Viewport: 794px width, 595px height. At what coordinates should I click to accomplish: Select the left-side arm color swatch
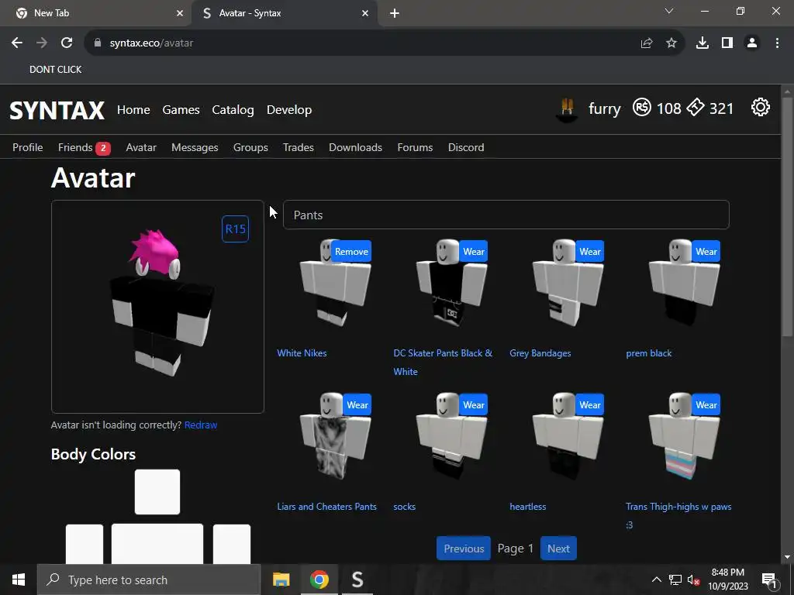click(85, 544)
